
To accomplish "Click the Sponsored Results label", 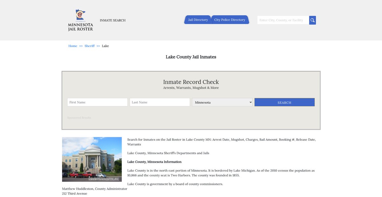I will [79, 118].
